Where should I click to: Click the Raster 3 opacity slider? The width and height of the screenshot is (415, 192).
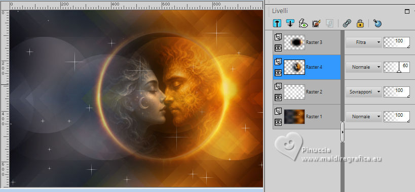[x=396, y=42]
